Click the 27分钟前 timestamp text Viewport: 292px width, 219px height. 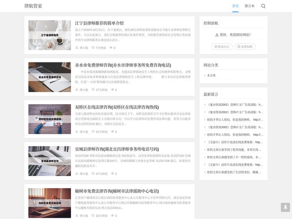[102, 174]
